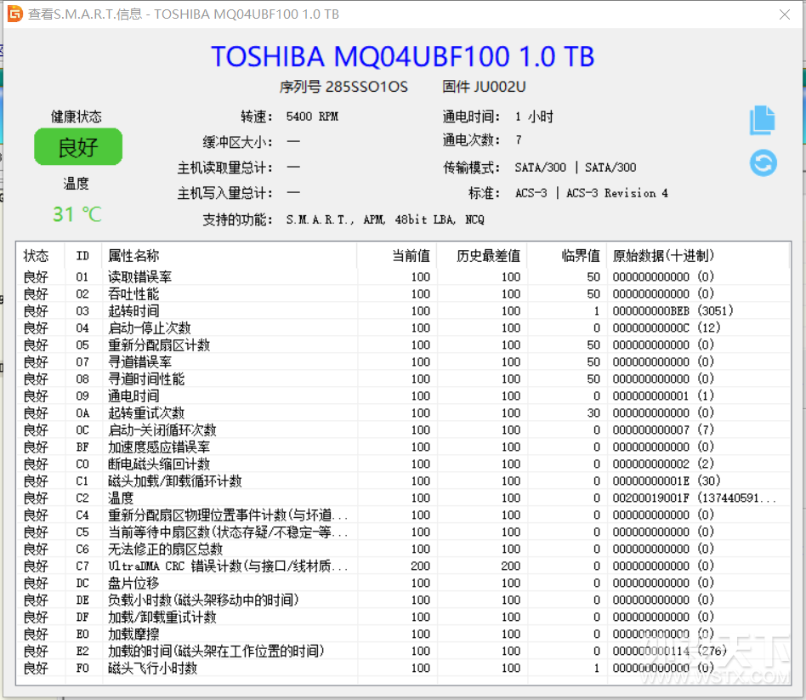The image size is (806, 700).
Task: Click the ID column header
Action: coord(82,256)
